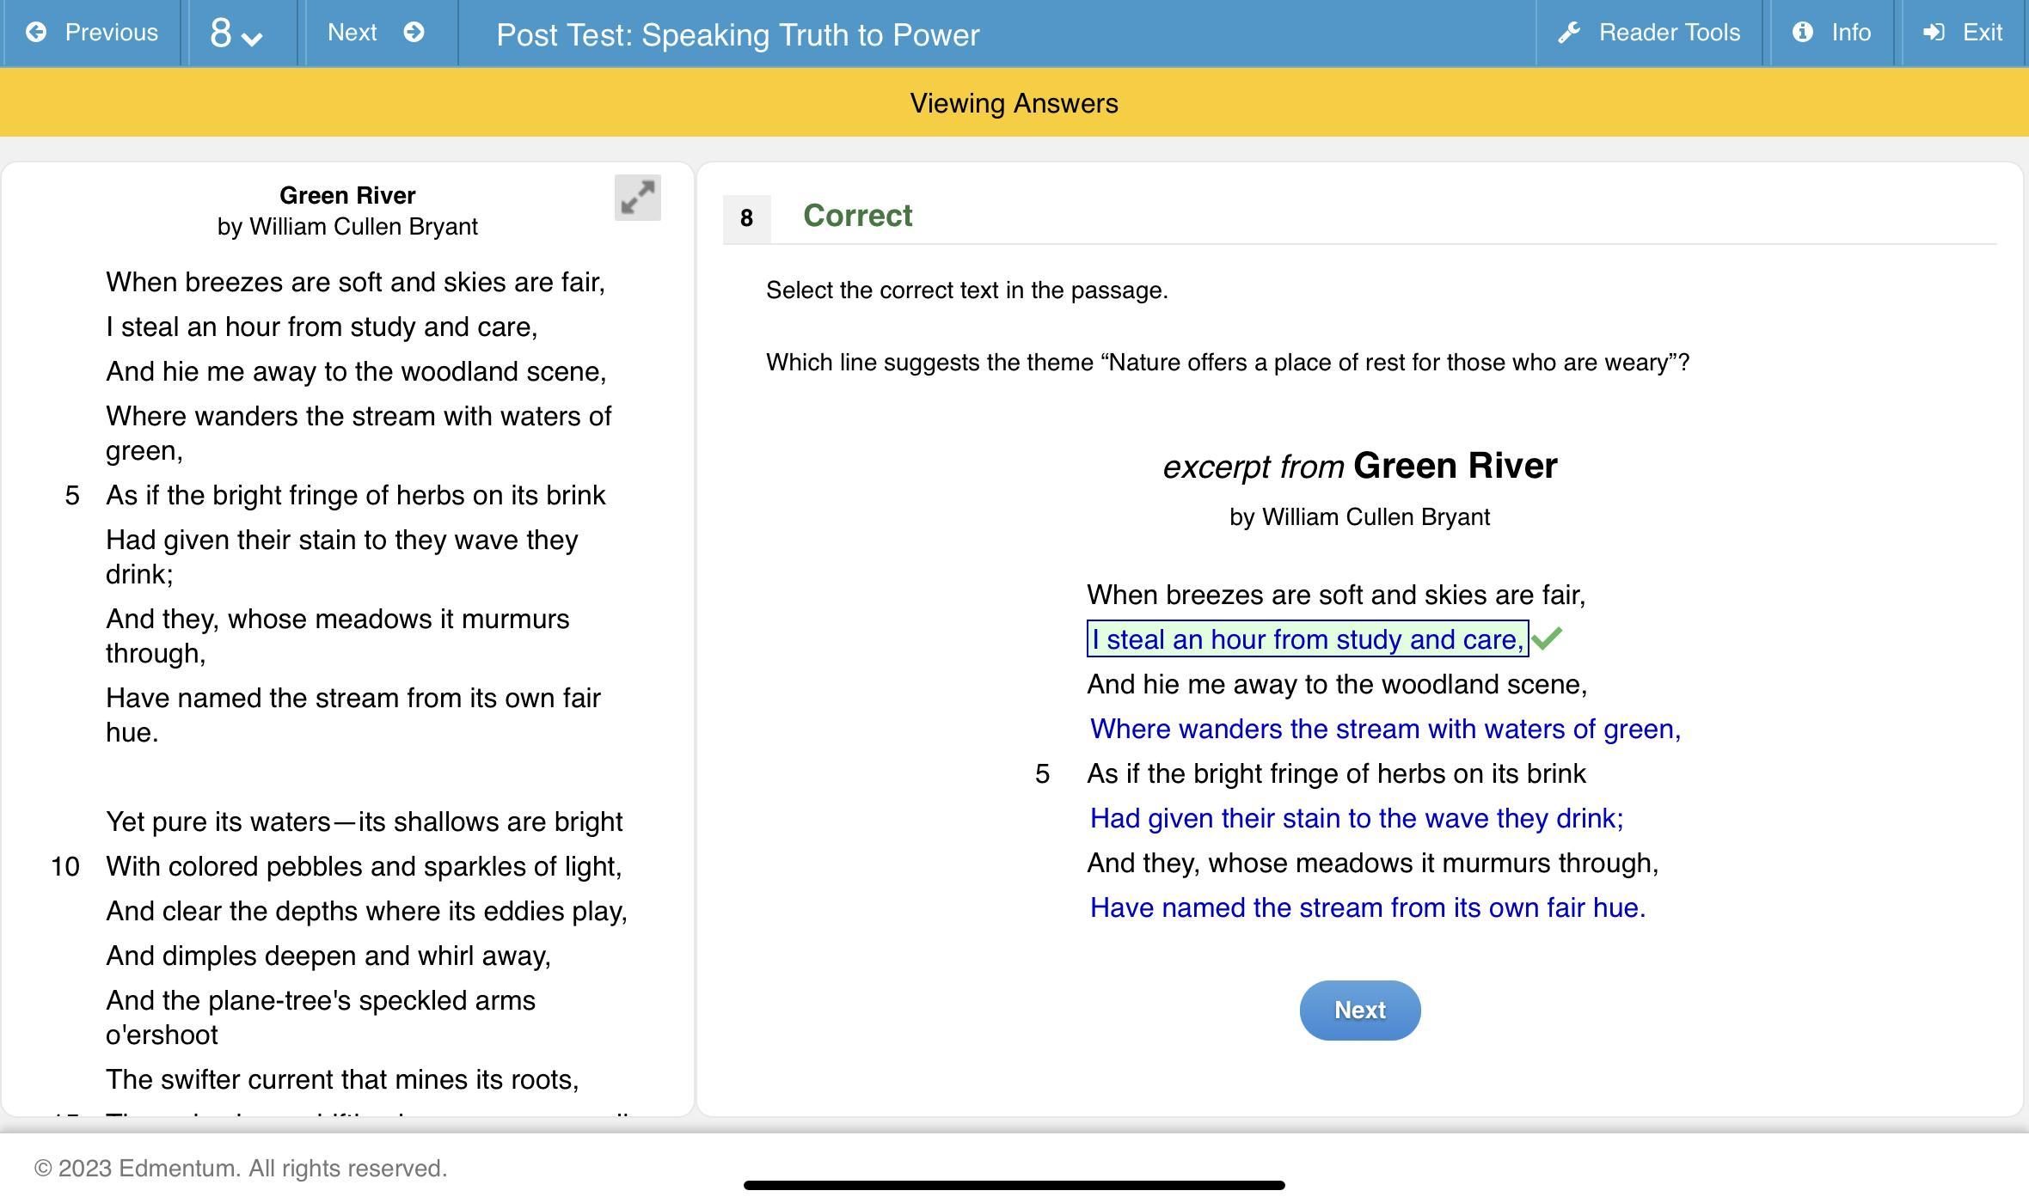The width and height of the screenshot is (2029, 1203).
Task: Open the question number 8 dropdown
Action: 221,33
